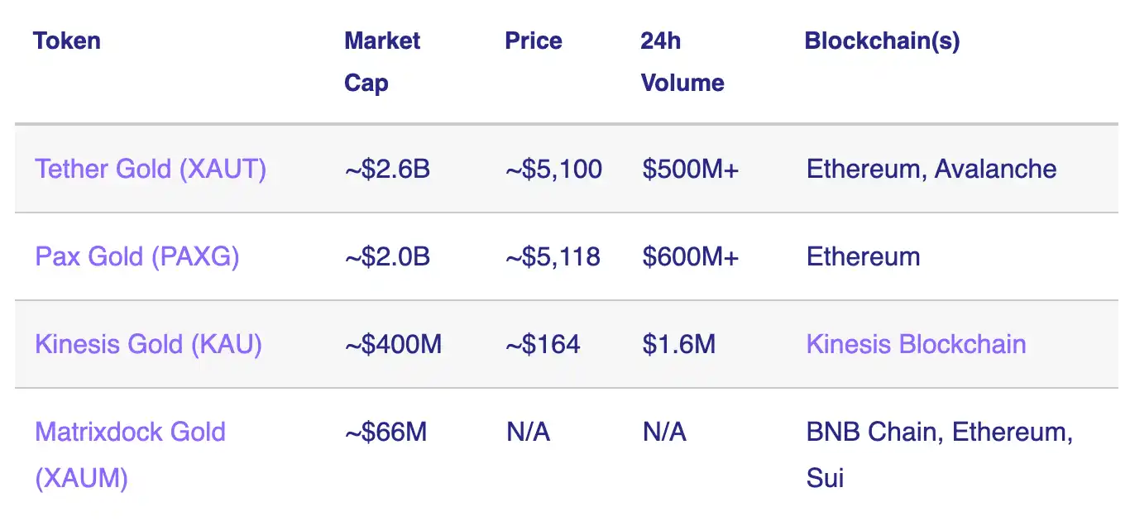Open the Kinesis Blockchain link
Screen dimensions: 1130x521
[916, 345]
